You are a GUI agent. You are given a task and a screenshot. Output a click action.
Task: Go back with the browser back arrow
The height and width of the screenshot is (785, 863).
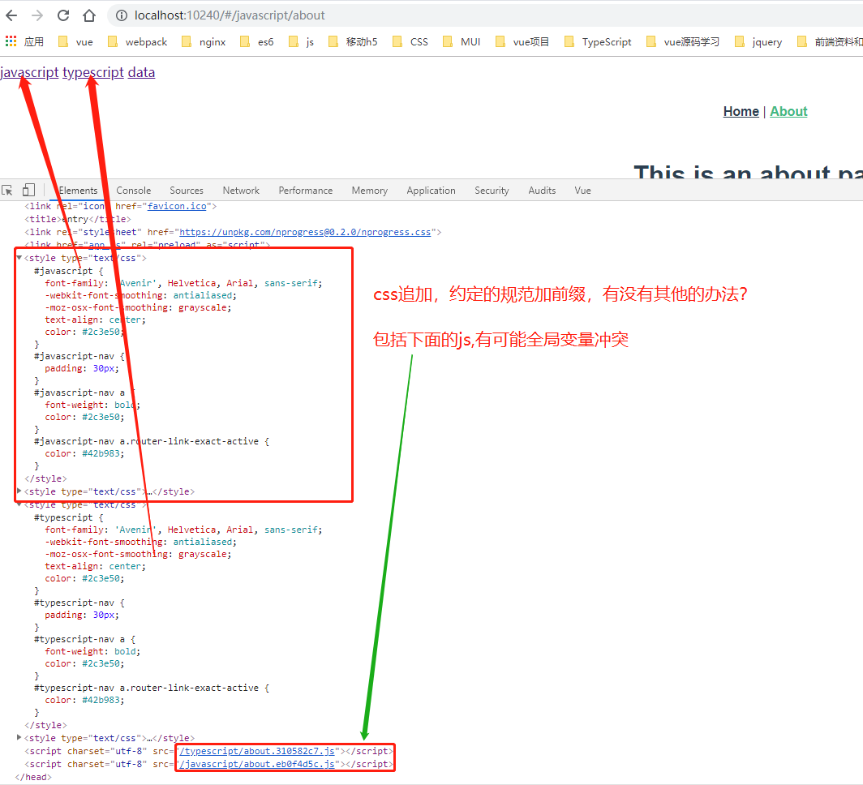pyautogui.click(x=11, y=15)
